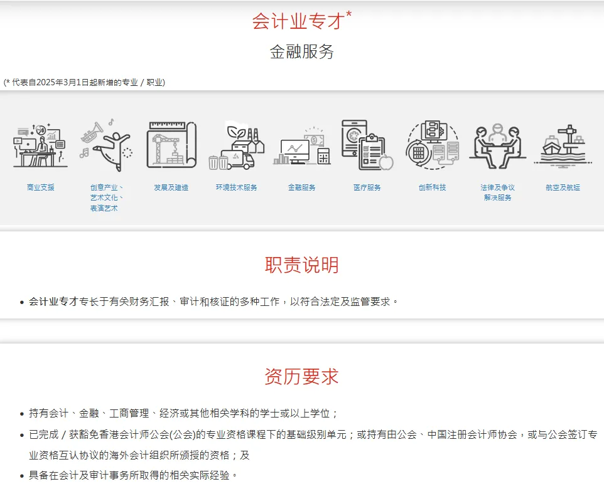Select the crane blueprint 发展及建造 icon
Viewport: 604px width, 489px height.
[x=171, y=145]
